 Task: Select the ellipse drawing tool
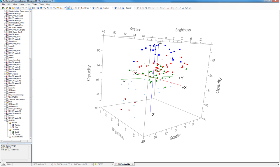click(186, 8)
